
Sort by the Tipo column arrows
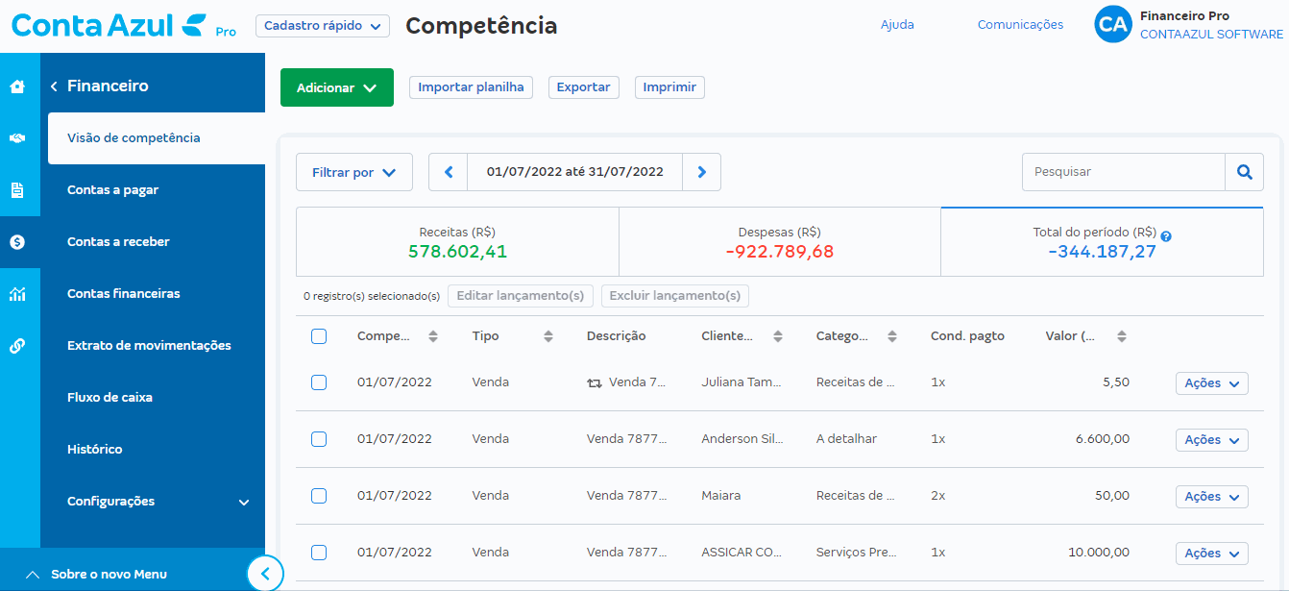pos(548,336)
